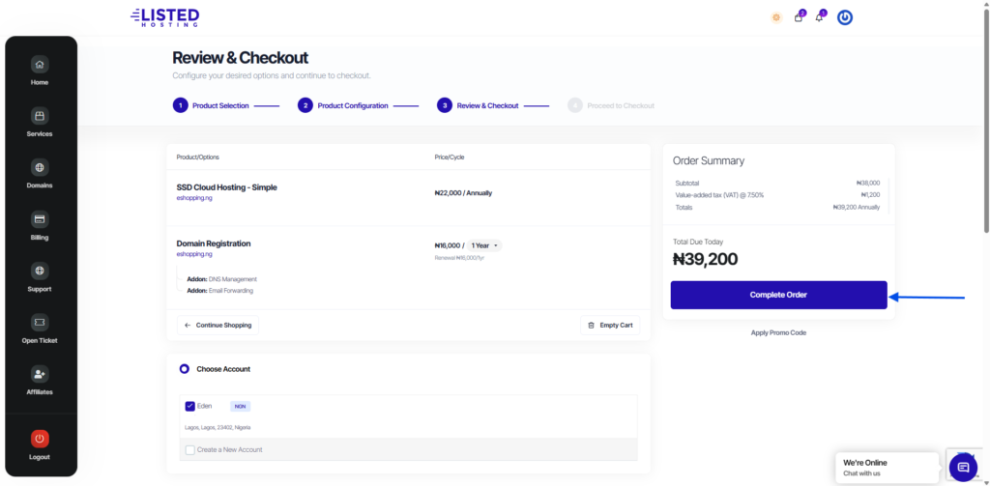The image size is (990, 486).
Task: Click the Apply Promo Code link
Action: (778, 332)
